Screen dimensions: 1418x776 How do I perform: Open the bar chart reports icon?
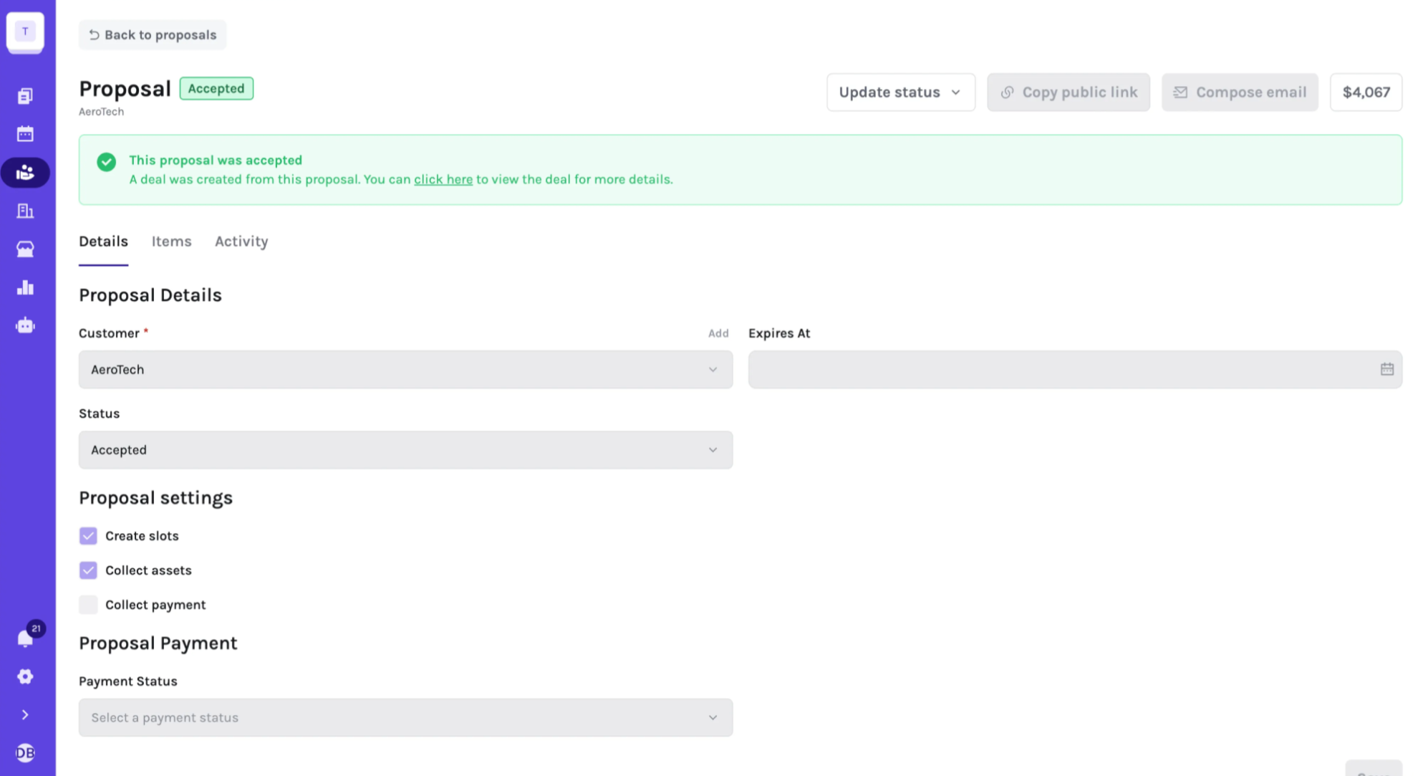25,287
